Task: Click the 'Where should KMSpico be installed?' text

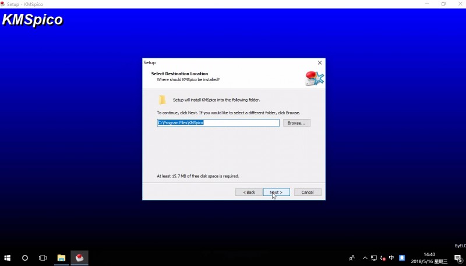Action: tap(188, 80)
